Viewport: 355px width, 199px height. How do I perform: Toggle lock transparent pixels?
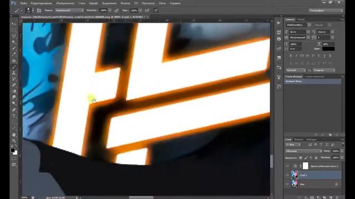(x=301, y=158)
